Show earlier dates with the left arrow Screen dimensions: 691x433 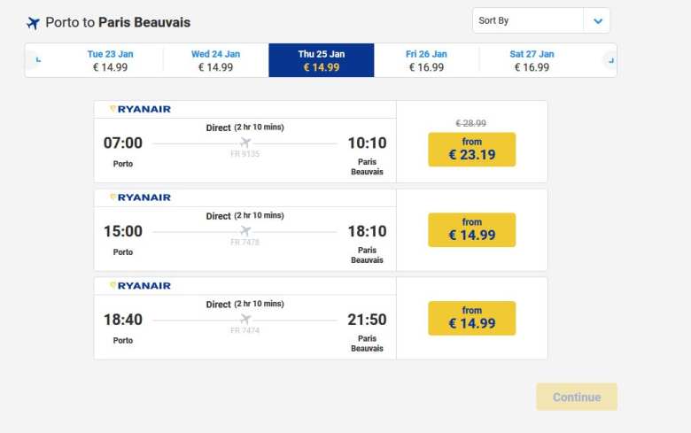37,60
